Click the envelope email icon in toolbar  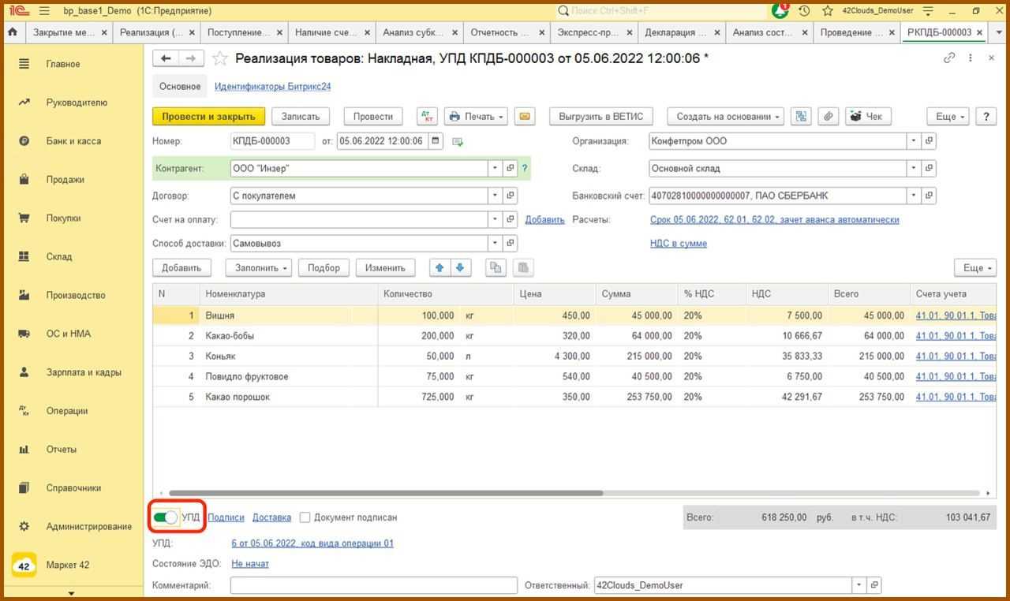coord(524,116)
